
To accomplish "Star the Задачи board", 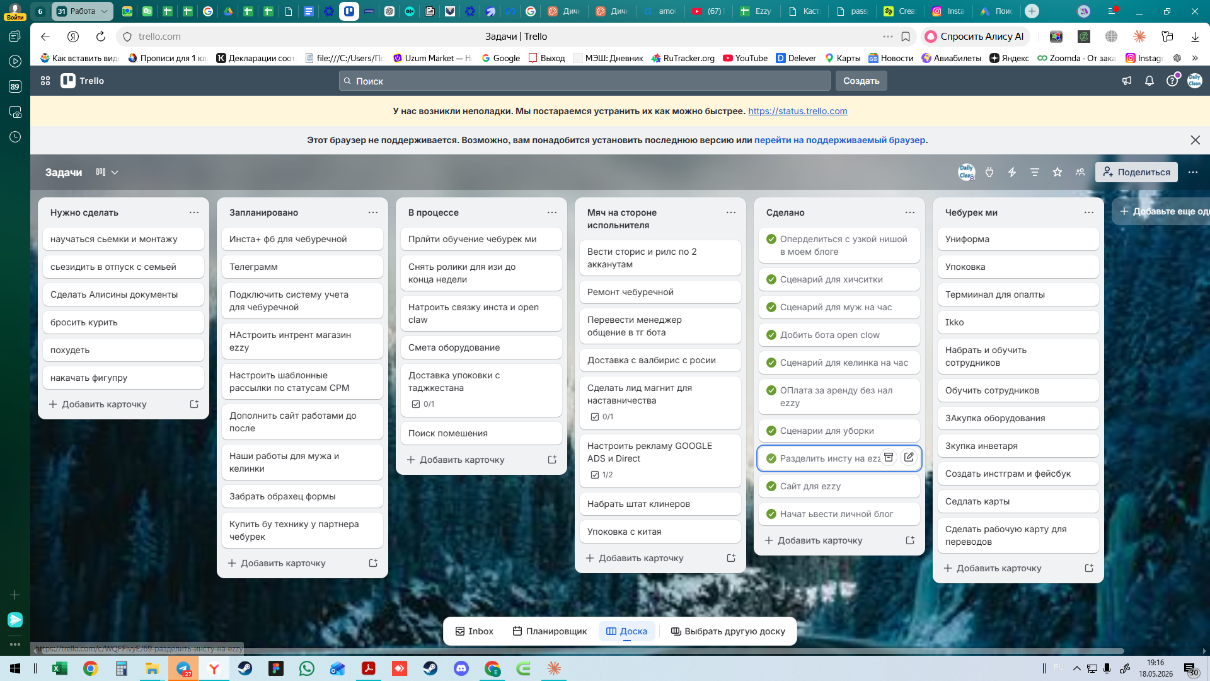I will coord(1057,172).
